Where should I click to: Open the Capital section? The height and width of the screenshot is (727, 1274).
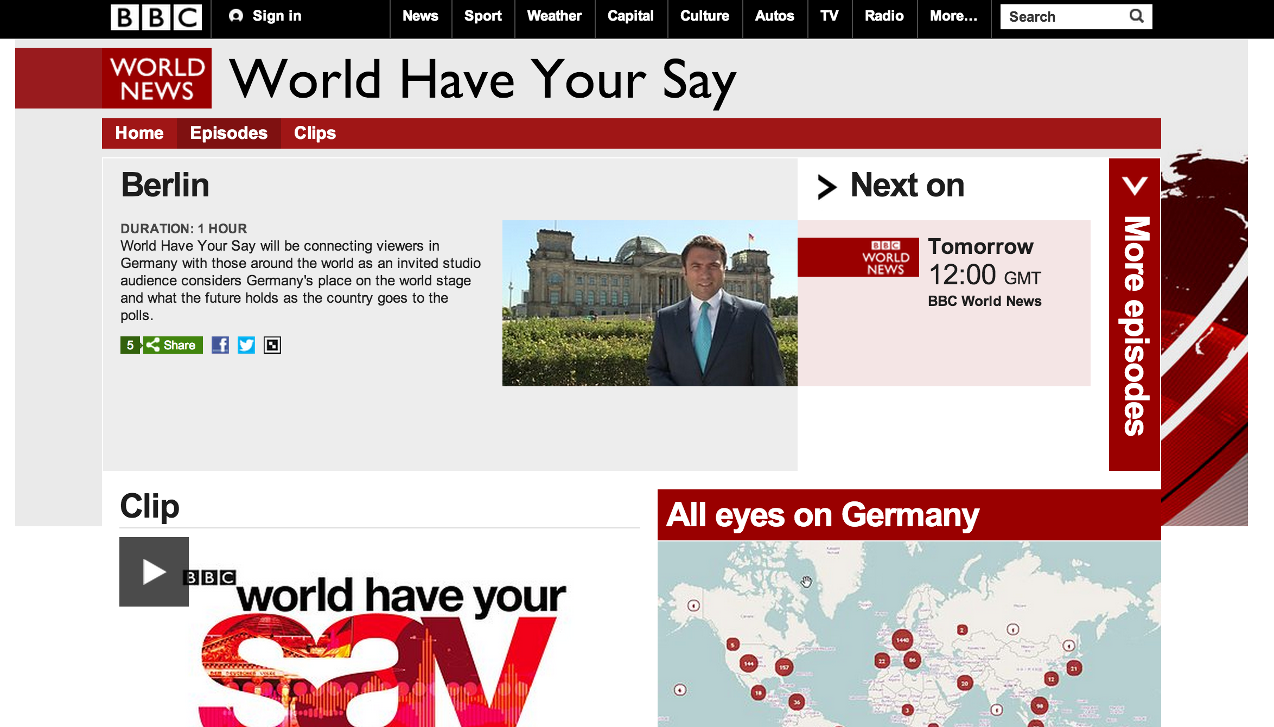630,16
